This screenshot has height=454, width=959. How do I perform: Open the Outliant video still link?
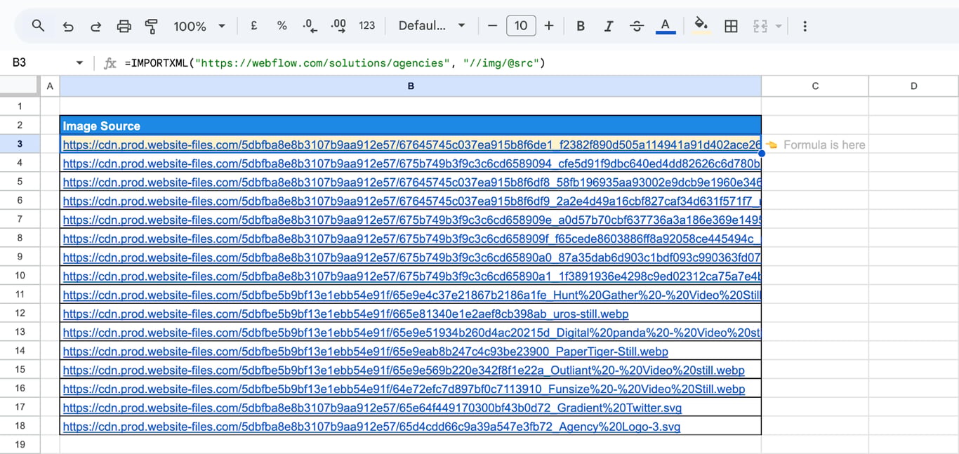click(x=404, y=370)
